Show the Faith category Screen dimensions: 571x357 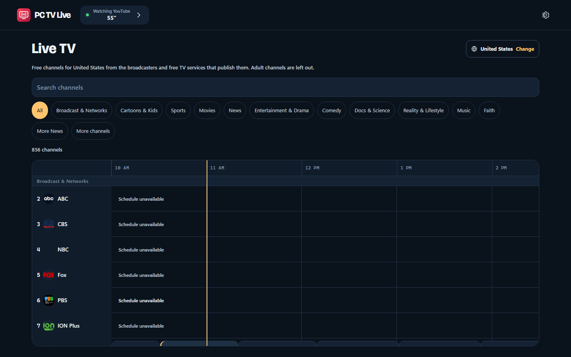(489, 110)
